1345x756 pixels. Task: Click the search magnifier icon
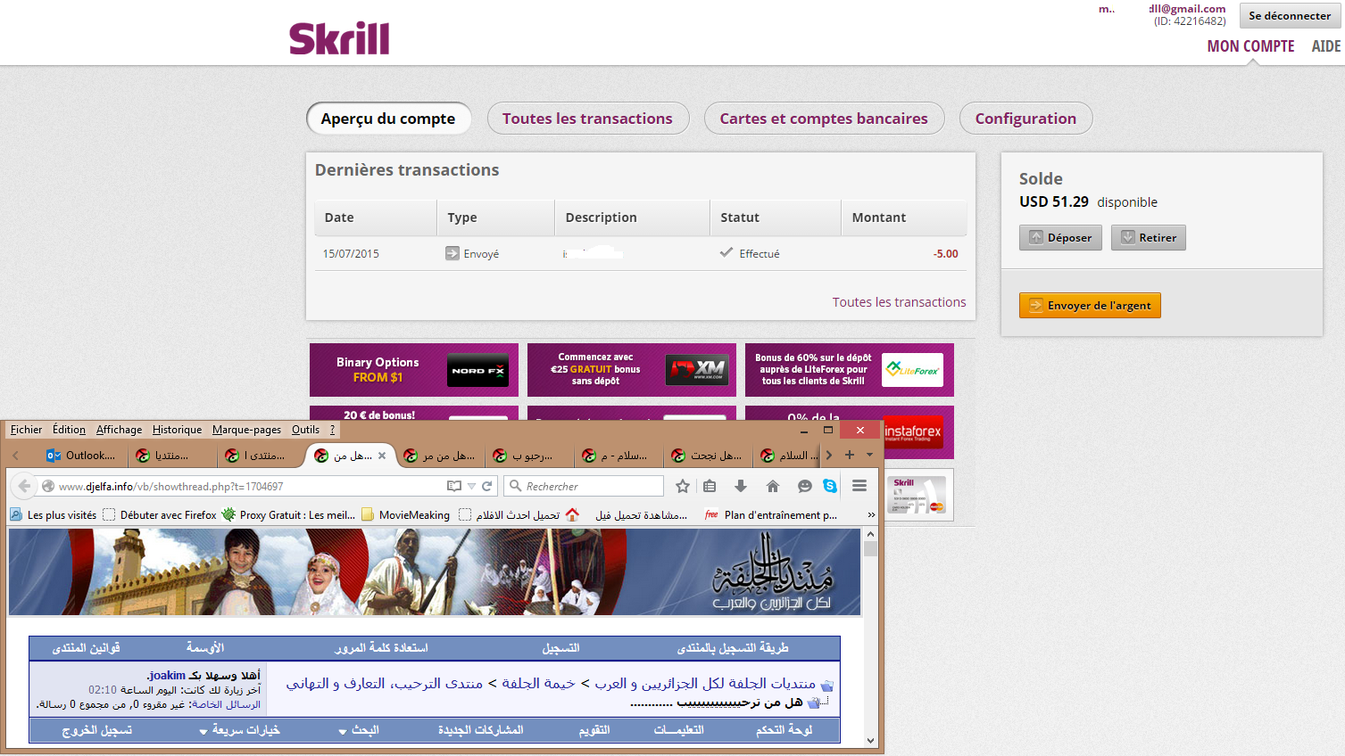click(515, 486)
